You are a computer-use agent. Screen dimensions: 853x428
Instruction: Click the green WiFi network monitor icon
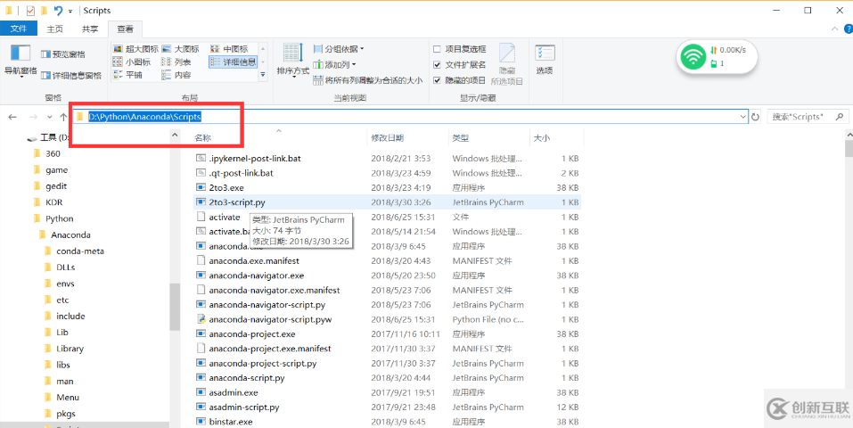tap(693, 57)
